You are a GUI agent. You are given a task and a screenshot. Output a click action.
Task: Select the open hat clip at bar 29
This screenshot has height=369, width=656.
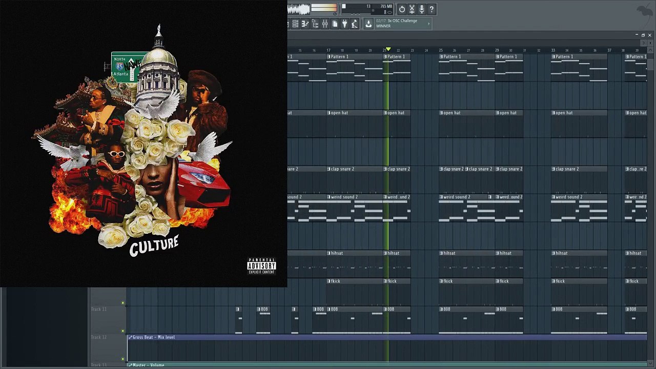pos(509,124)
